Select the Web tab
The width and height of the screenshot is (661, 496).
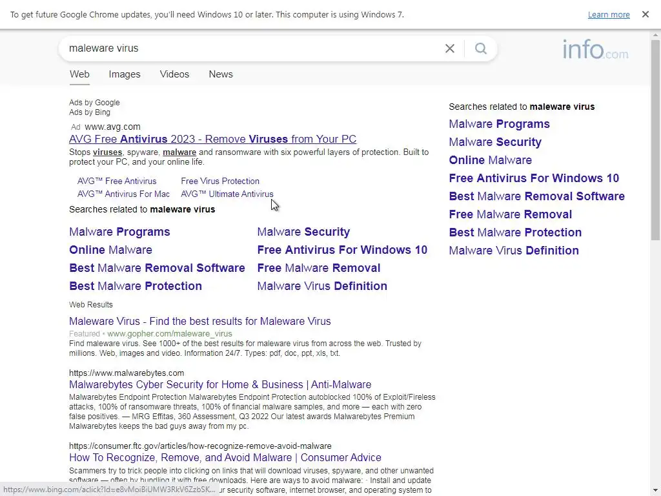point(79,74)
